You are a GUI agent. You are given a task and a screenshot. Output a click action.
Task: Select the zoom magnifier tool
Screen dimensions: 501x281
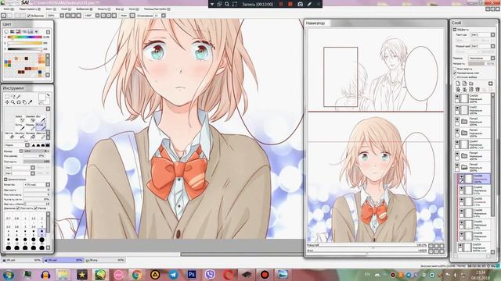[13, 102]
